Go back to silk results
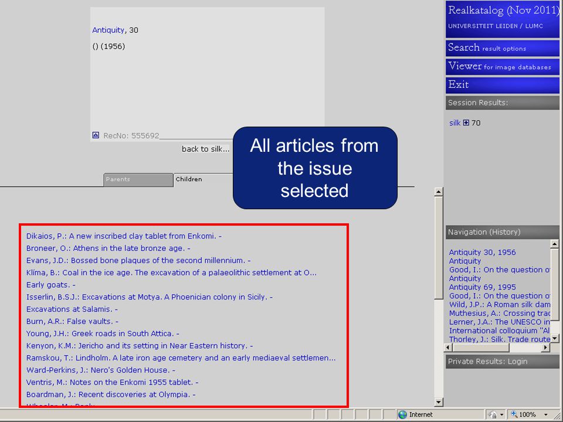 [205, 149]
